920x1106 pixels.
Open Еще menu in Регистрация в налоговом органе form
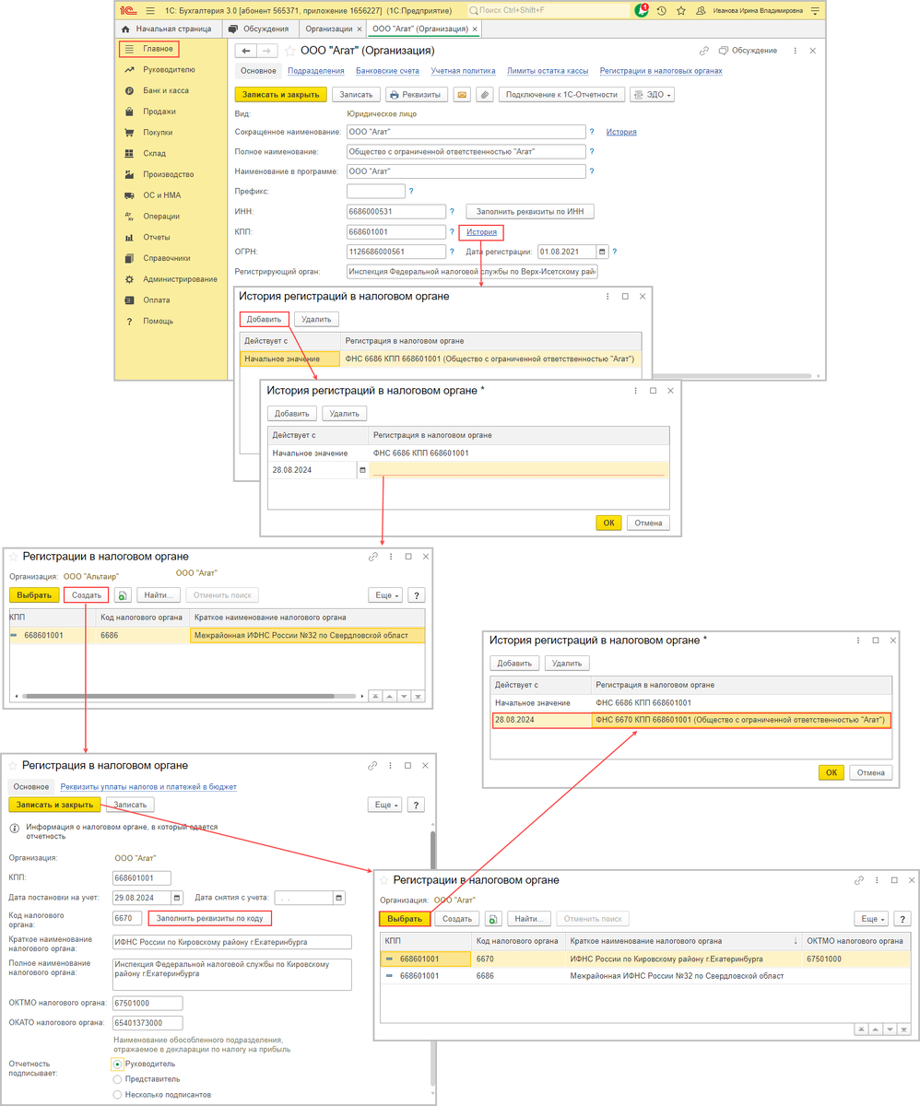(x=385, y=805)
